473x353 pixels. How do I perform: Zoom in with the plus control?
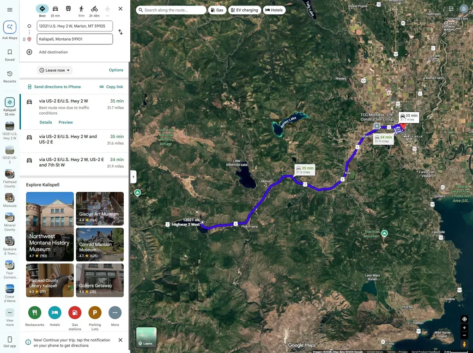pos(465,327)
